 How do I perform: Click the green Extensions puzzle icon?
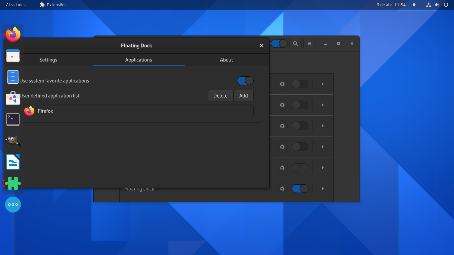(x=13, y=183)
